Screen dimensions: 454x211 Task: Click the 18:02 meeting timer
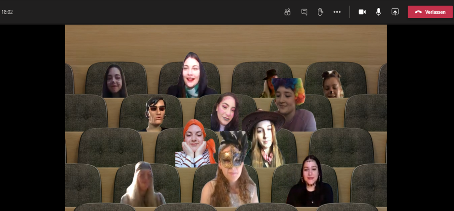(x=7, y=12)
